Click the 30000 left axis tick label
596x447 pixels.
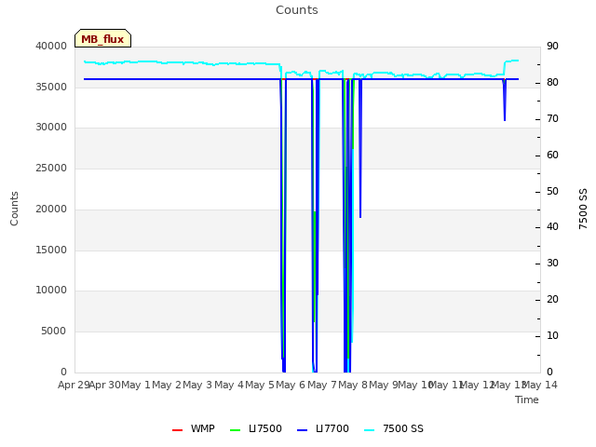click(51, 128)
